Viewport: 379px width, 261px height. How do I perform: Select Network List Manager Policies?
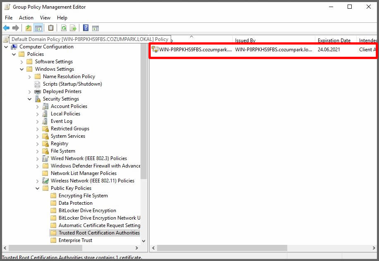pos(83,173)
